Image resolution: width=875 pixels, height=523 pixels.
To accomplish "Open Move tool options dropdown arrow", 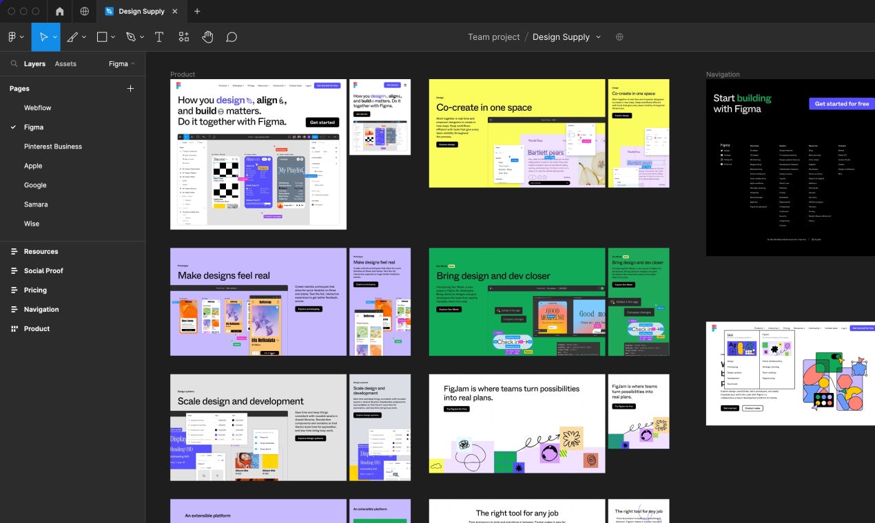I will (x=54, y=37).
